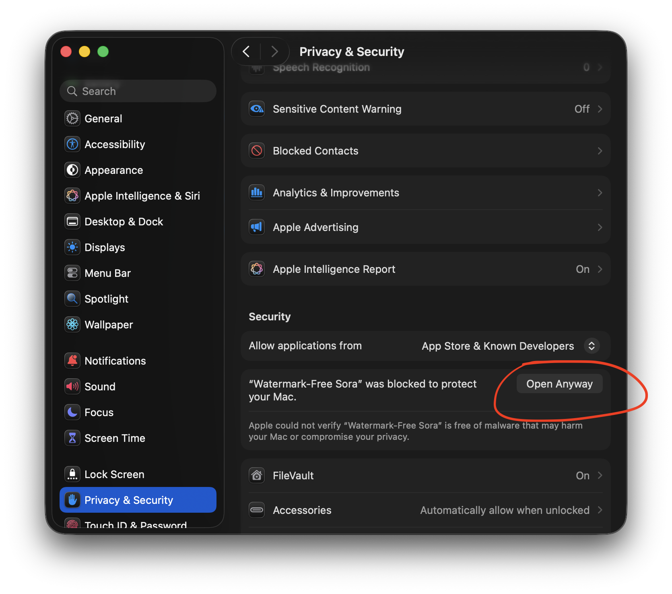672x594 pixels.
Task: Click the Blocked Contacts prohibition icon
Action: coord(257,151)
